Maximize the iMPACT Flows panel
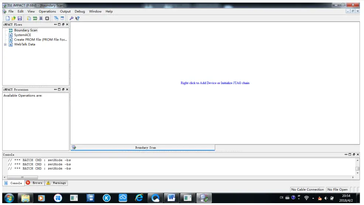This screenshot has width=364, height=205. 59,24
